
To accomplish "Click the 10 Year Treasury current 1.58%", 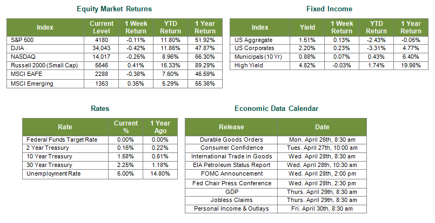I will point(125,157).
